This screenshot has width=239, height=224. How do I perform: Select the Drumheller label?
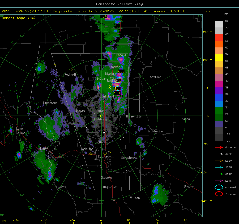pyautogui.click(x=156, y=131)
